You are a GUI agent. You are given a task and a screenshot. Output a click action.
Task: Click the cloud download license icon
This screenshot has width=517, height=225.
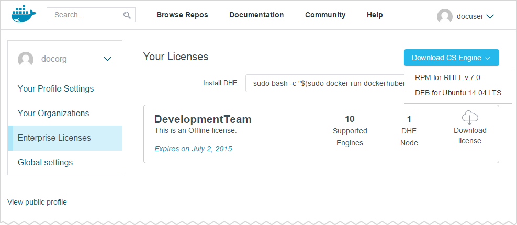click(469, 117)
